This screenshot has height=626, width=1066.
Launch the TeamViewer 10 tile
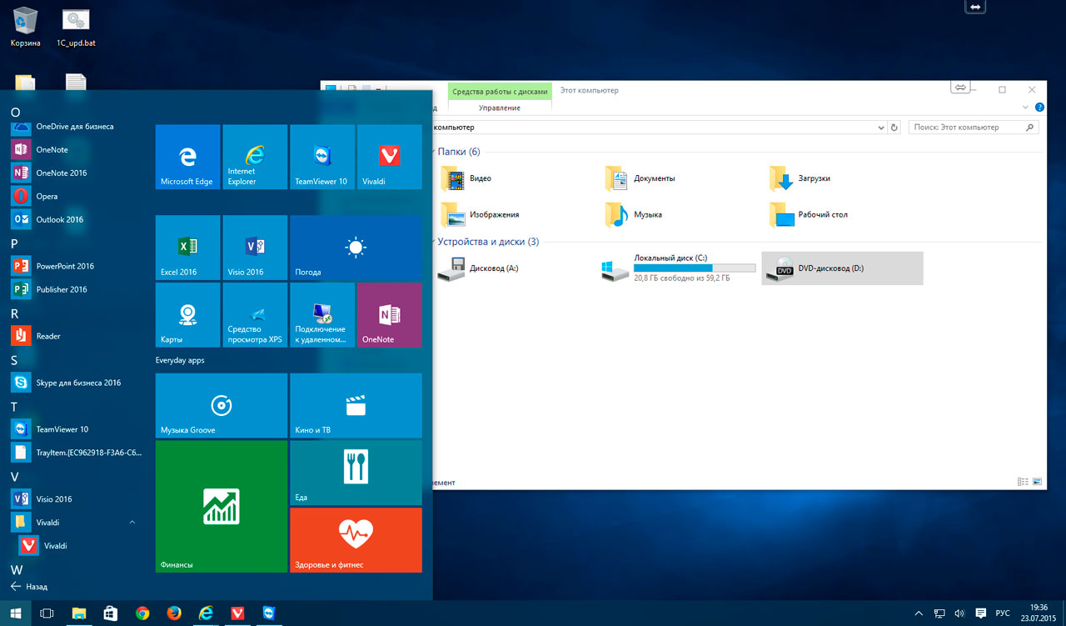[x=321, y=157]
